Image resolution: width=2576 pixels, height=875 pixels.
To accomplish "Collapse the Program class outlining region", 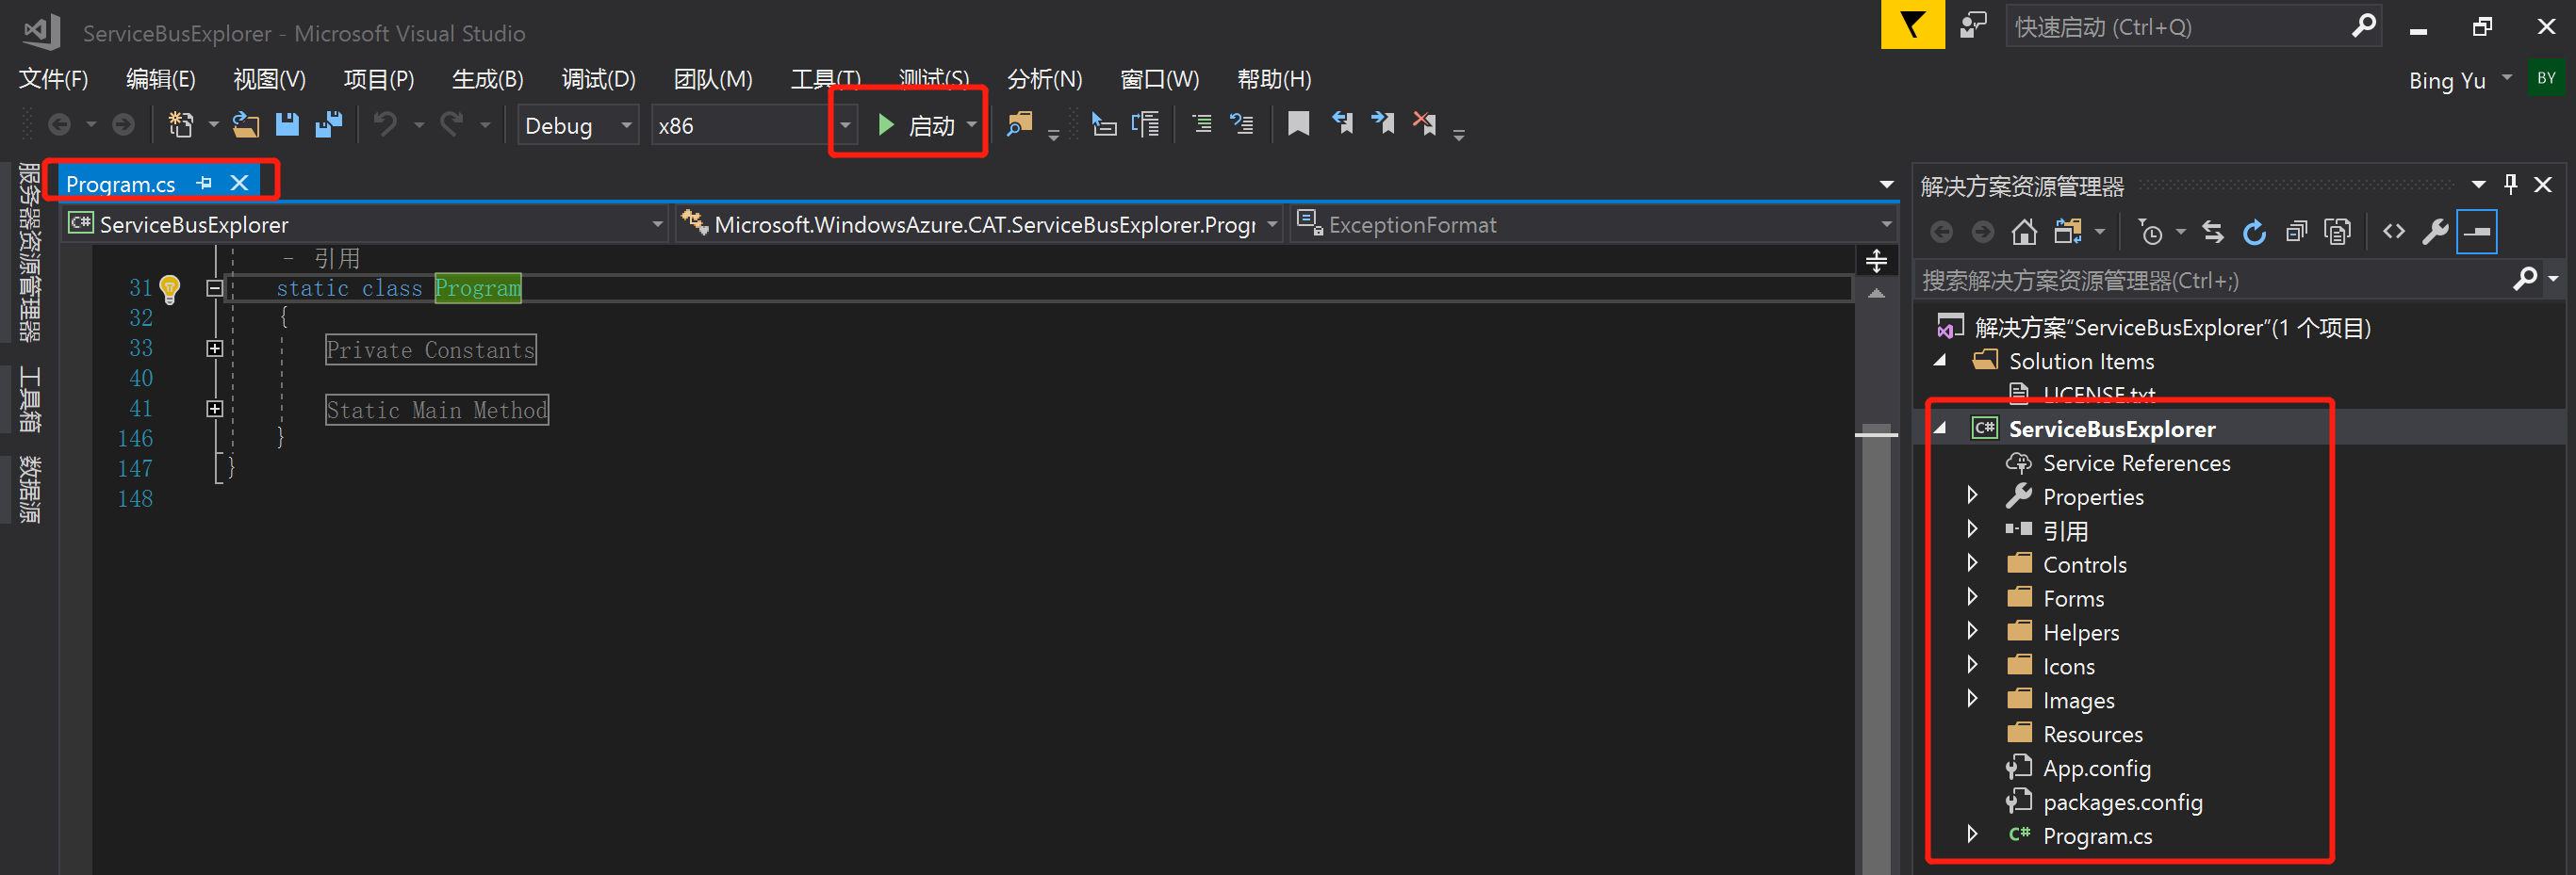I will click(214, 288).
